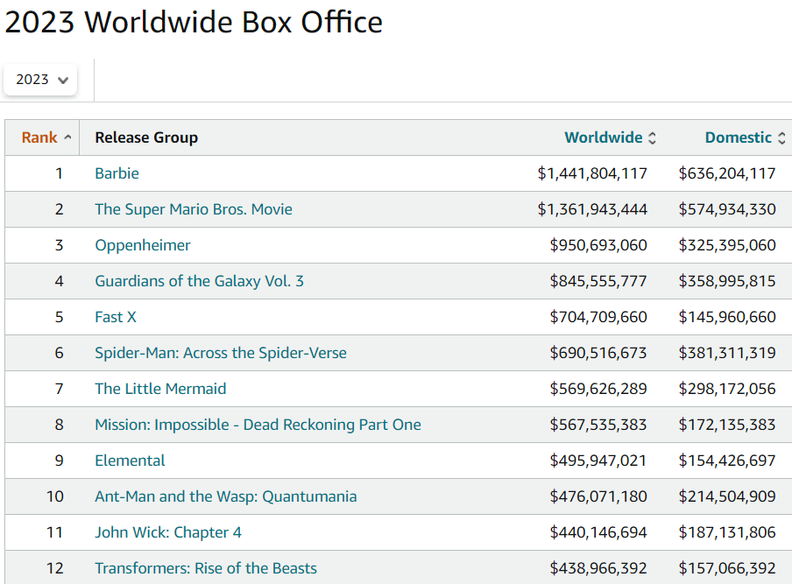The height and width of the screenshot is (584, 792).
Task: Click the Elemental release link
Action: pyautogui.click(x=130, y=461)
